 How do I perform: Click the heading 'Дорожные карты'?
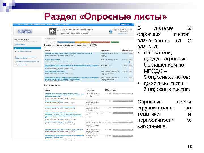click(52, 85)
